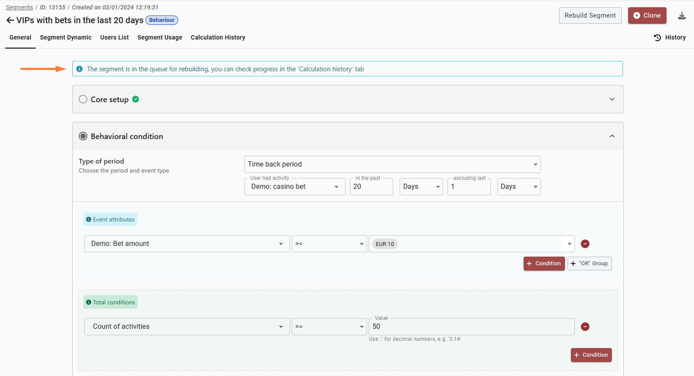Add an "OR" Group
This screenshot has height=376, width=694.
coord(589,264)
